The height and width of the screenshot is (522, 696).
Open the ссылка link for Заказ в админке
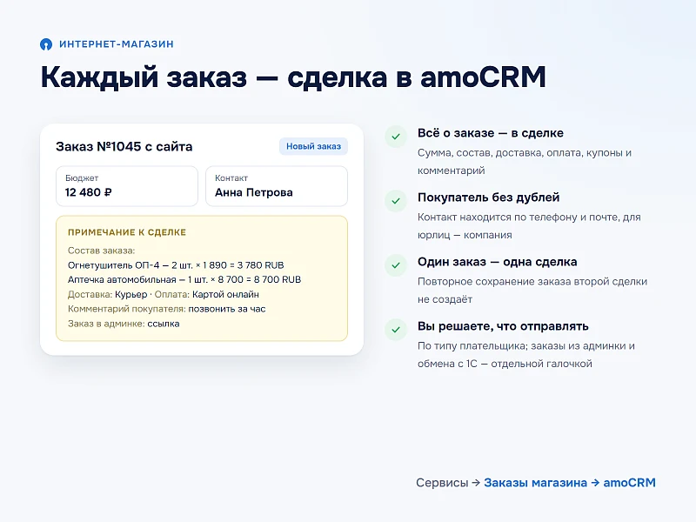tap(164, 324)
